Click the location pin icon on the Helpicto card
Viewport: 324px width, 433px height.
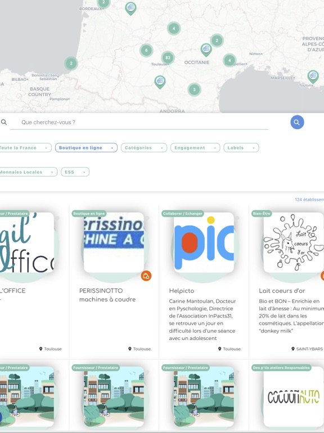coord(219,349)
